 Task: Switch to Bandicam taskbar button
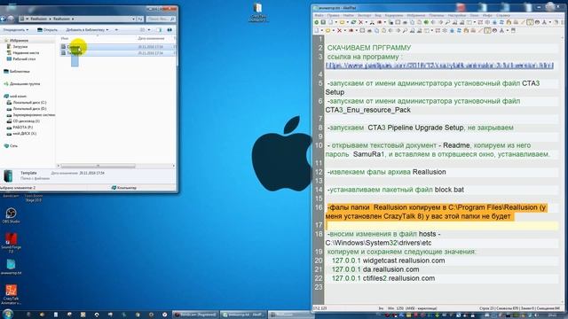195,315
